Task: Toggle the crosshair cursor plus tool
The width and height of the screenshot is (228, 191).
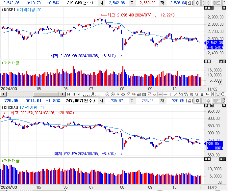Action: 160,94
